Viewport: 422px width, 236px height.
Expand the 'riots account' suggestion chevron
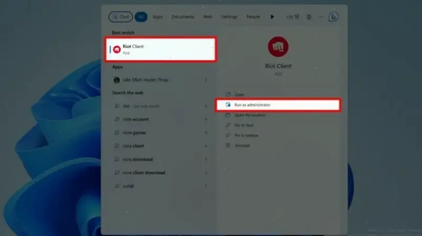coord(206,119)
